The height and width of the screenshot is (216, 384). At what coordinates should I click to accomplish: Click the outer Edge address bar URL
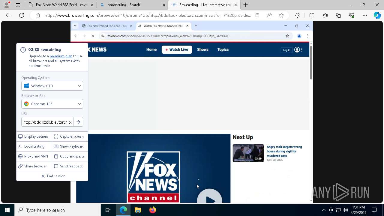pyautogui.click(x=148, y=15)
